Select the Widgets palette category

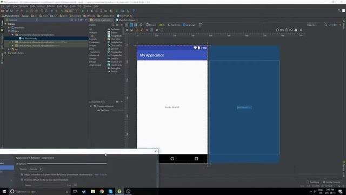pos(93,32)
